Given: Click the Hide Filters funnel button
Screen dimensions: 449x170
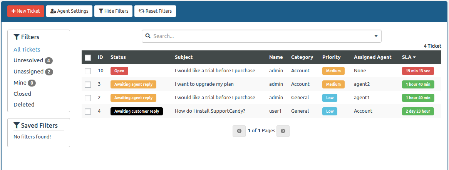Looking at the screenshot, I should point(114,11).
